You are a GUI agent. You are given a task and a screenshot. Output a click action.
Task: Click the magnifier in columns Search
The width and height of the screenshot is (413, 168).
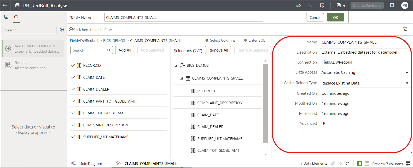(x=109, y=50)
